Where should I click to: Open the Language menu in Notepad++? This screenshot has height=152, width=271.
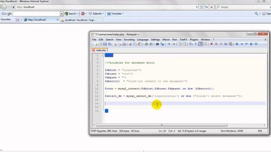(143, 39)
